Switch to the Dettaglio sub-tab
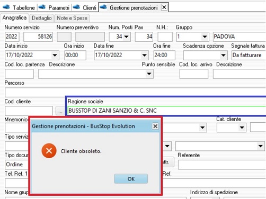266x199 pixels. pyautogui.click(x=42, y=18)
